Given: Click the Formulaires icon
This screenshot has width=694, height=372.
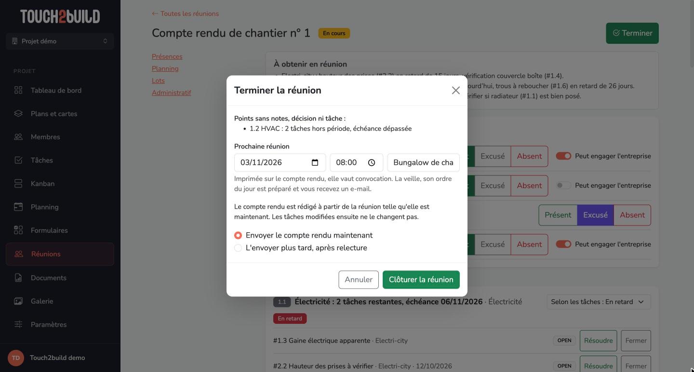Looking at the screenshot, I should 18,230.
